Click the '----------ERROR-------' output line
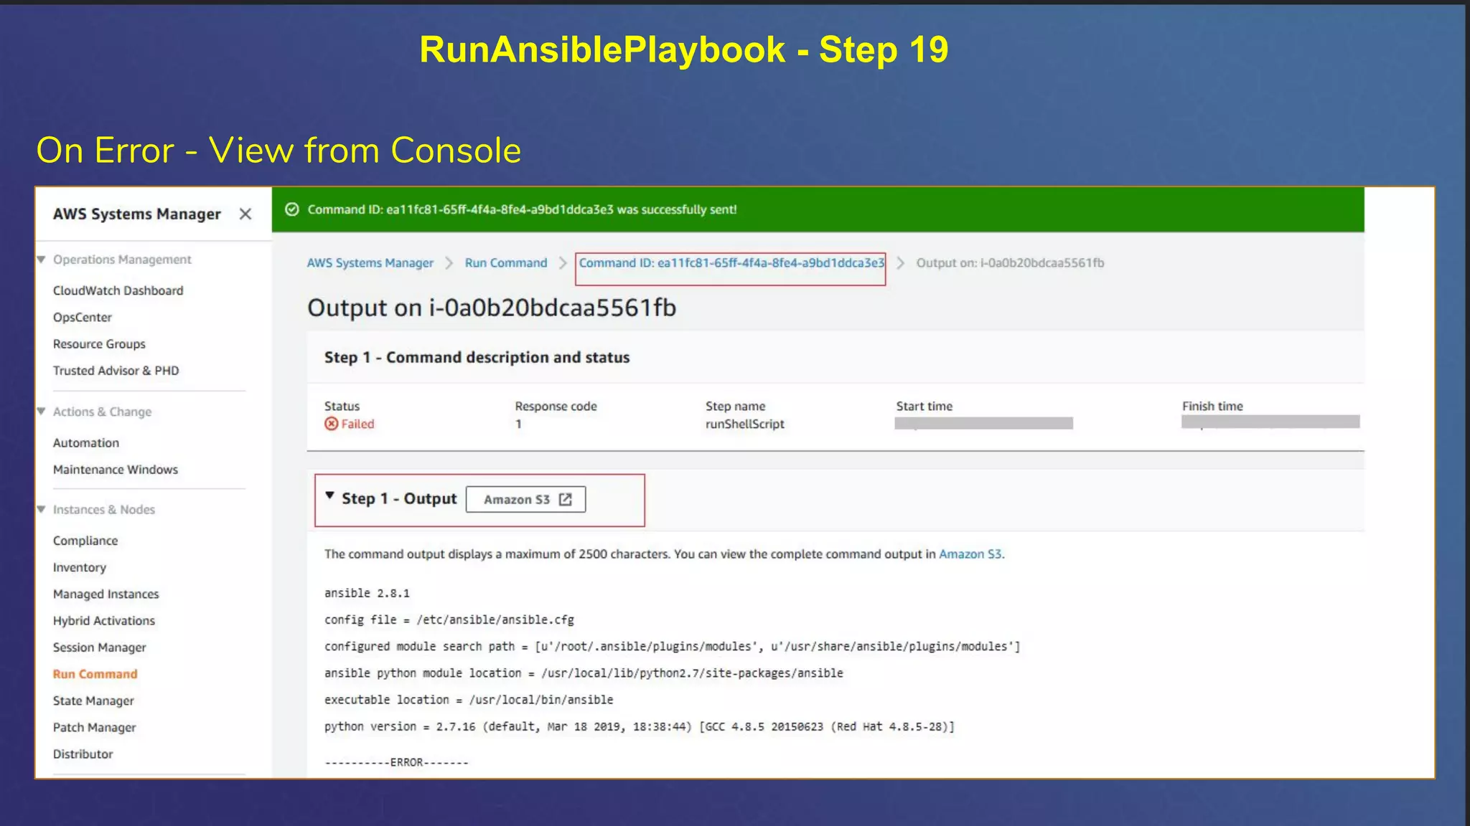Viewport: 1470px width, 826px height. click(396, 762)
